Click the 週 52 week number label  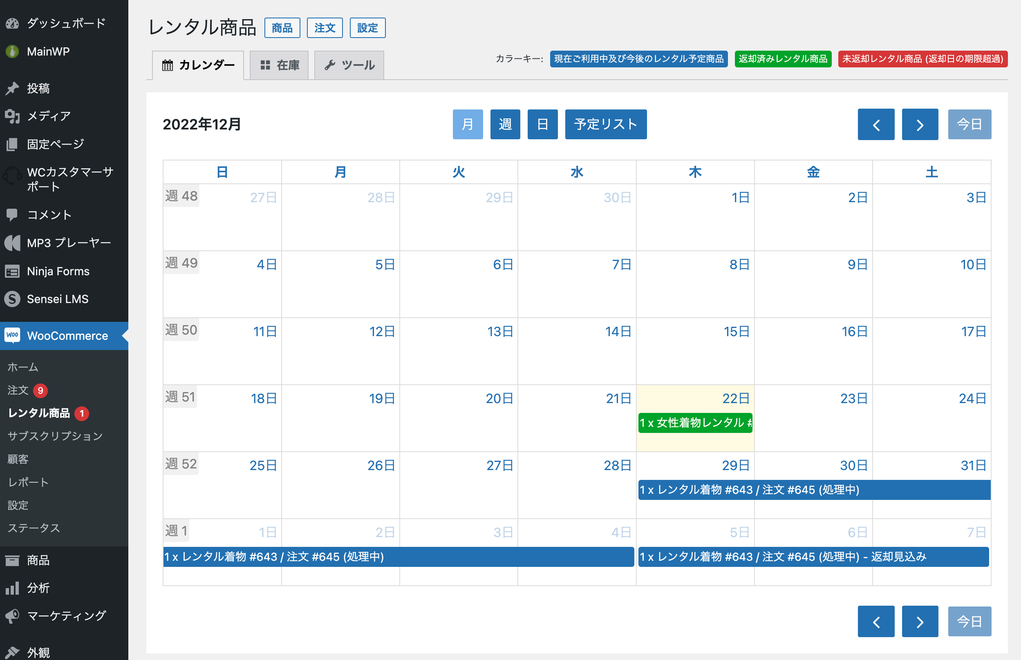pyautogui.click(x=181, y=464)
